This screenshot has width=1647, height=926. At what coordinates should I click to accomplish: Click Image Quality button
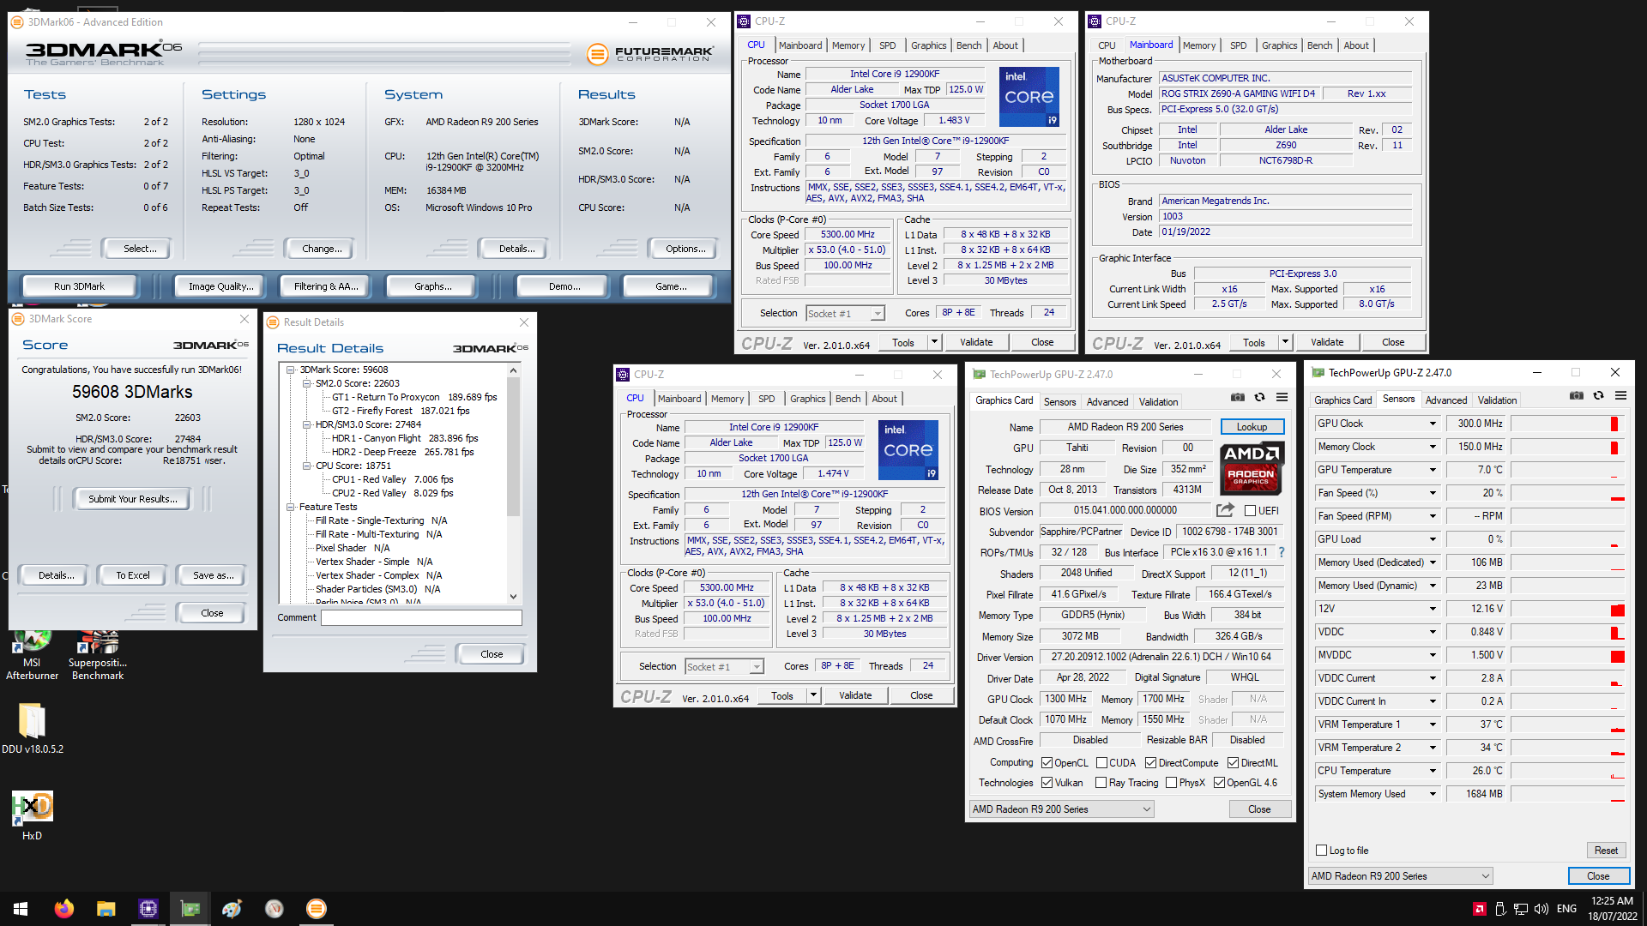tap(221, 286)
